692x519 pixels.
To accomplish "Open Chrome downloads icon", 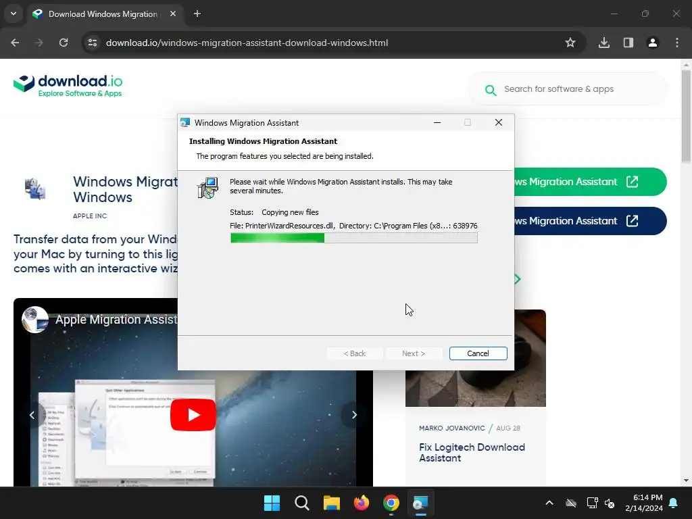I will [604, 43].
